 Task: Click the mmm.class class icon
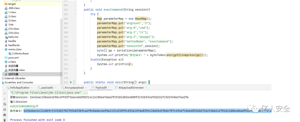pos(6,49)
